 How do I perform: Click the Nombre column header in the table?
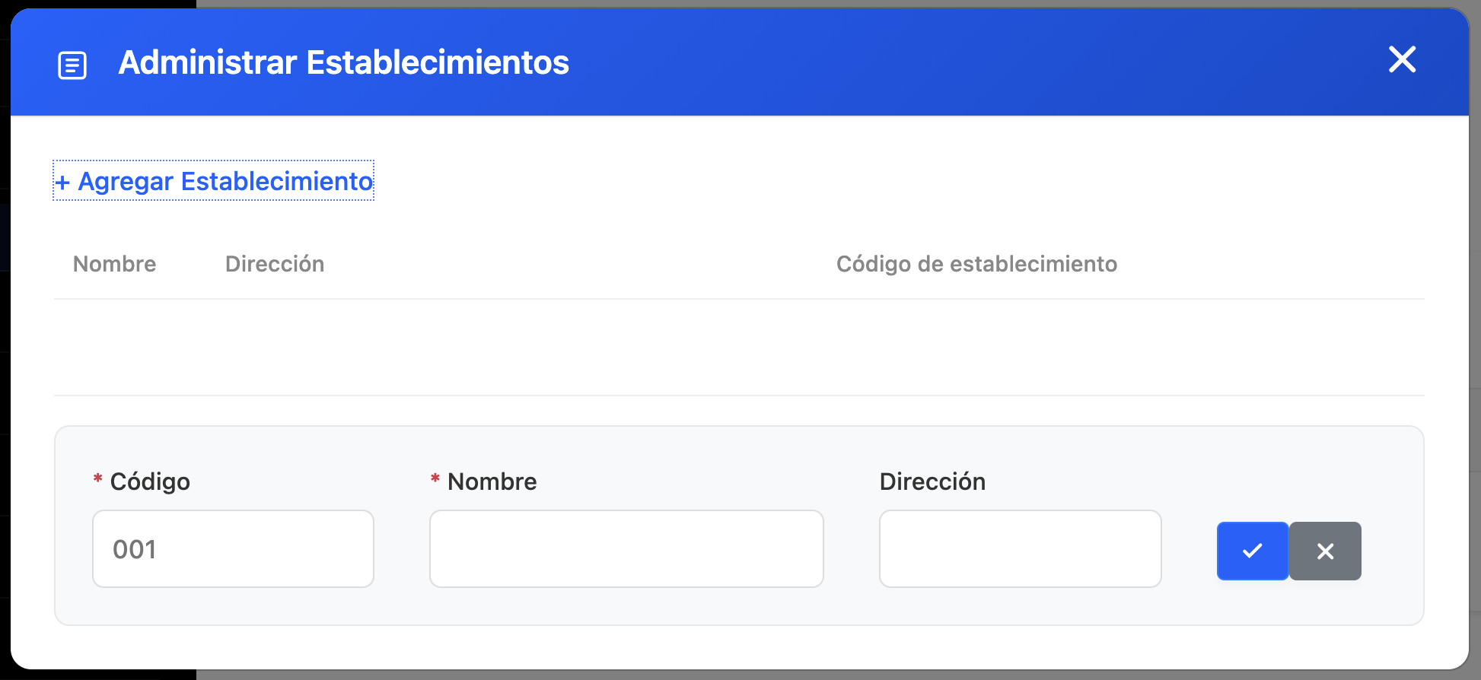(x=114, y=264)
